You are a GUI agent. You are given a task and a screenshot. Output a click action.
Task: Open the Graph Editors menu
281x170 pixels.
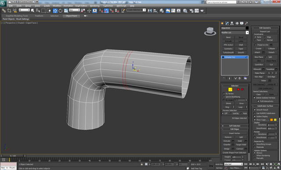coord(81,6)
